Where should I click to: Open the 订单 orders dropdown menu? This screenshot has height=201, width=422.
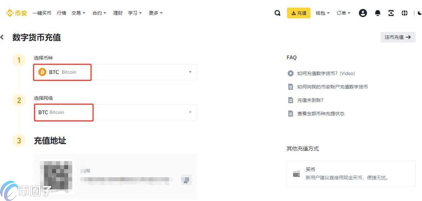click(x=343, y=13)
